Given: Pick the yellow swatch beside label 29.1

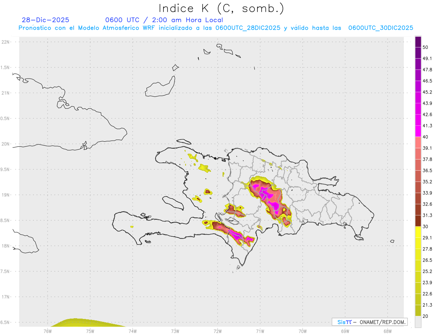Looking at the screenshot, I should pyautogui.click(x=418, y=232).
